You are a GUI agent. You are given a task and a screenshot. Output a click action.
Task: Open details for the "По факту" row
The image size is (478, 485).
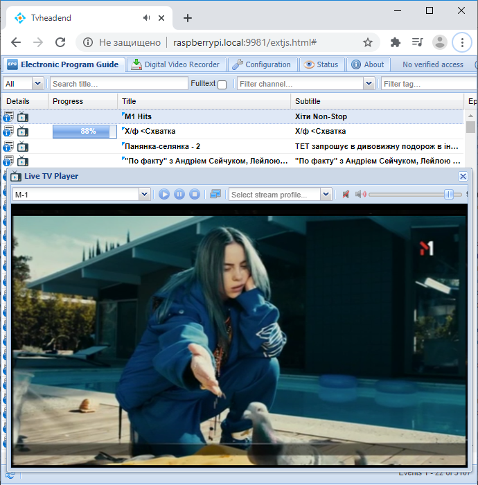tap(8, 161)
